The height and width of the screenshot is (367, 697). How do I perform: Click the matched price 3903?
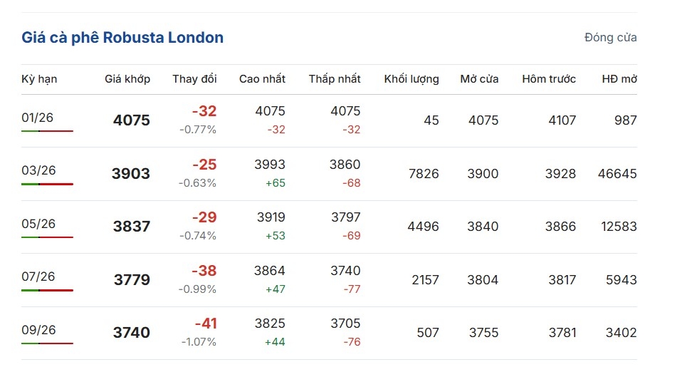point(131,174)
